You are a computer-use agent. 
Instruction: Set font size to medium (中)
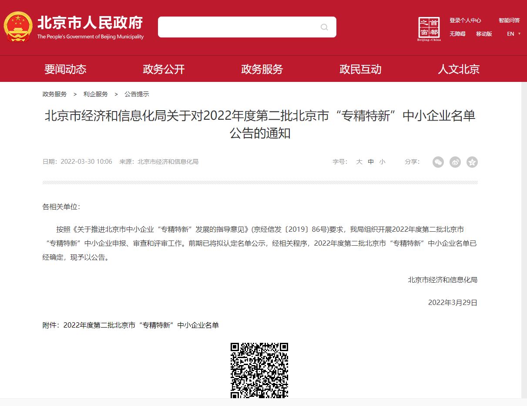[371, 162]
